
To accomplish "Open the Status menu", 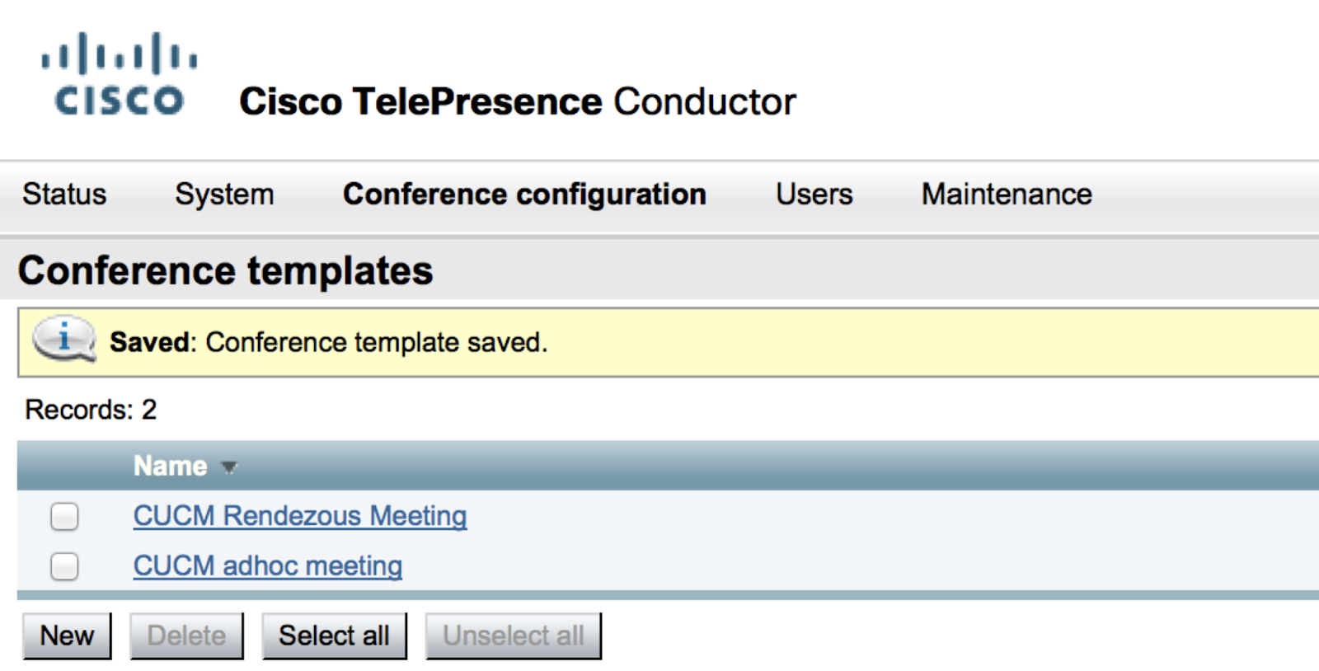I will tap(64, 195).
